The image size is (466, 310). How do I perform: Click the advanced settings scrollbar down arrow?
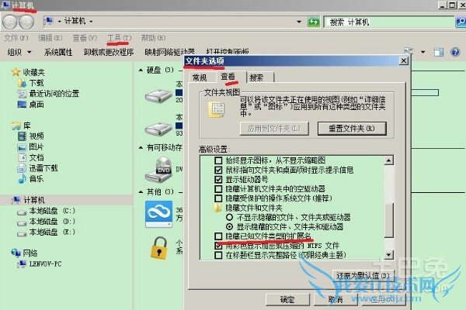(389, 255)
